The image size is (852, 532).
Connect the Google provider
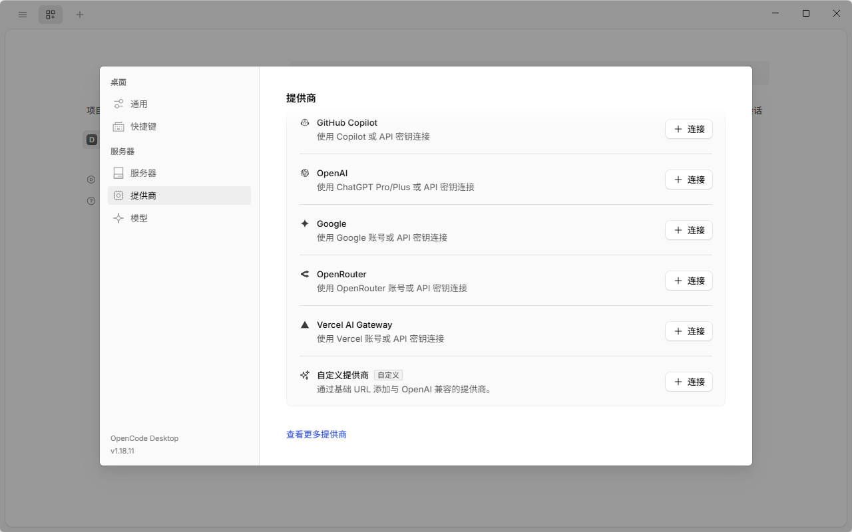coord(689,230)
